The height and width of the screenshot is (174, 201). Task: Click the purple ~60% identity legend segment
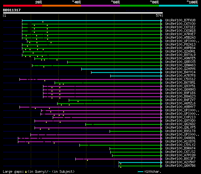100,6
